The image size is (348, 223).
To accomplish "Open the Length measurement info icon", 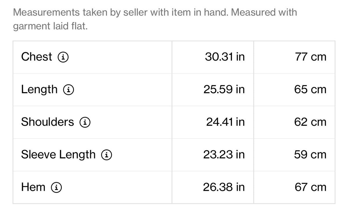I will coord(68,90).
